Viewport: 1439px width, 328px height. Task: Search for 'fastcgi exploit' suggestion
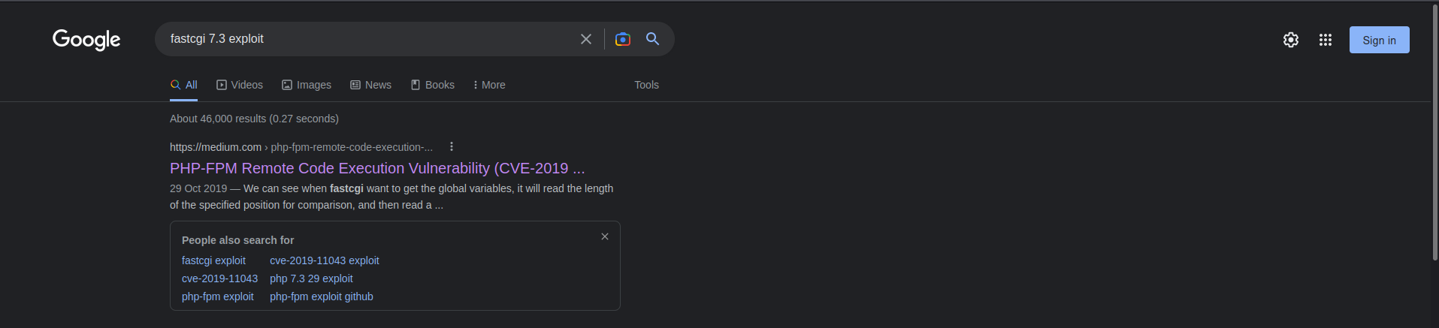[213, 260]
